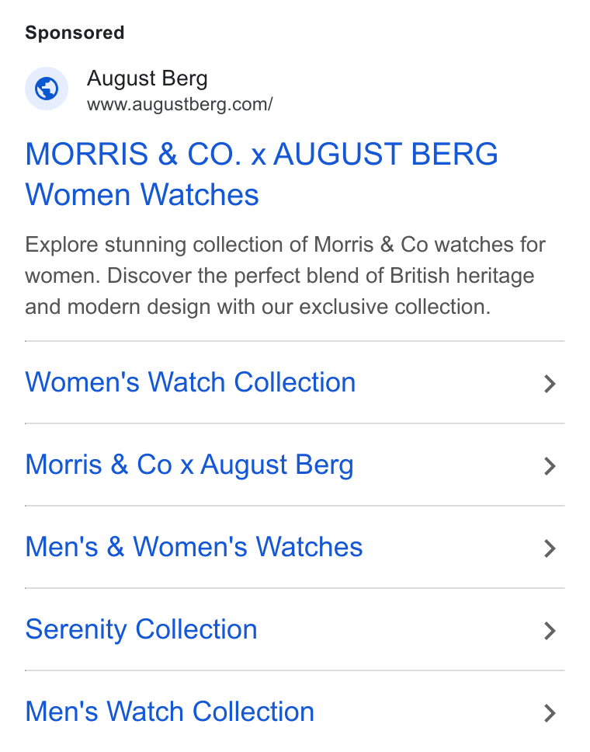Click the globe favicon beside August Berg

tap(47, 89)
